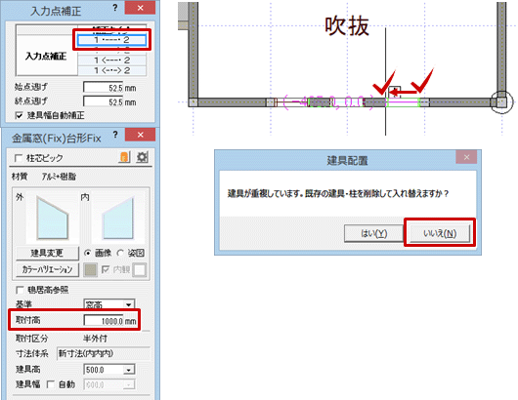Toggle the 建具幅 自動 checkbox
Image resolution: width=518 pixels, height=400 pixels.
51,384
